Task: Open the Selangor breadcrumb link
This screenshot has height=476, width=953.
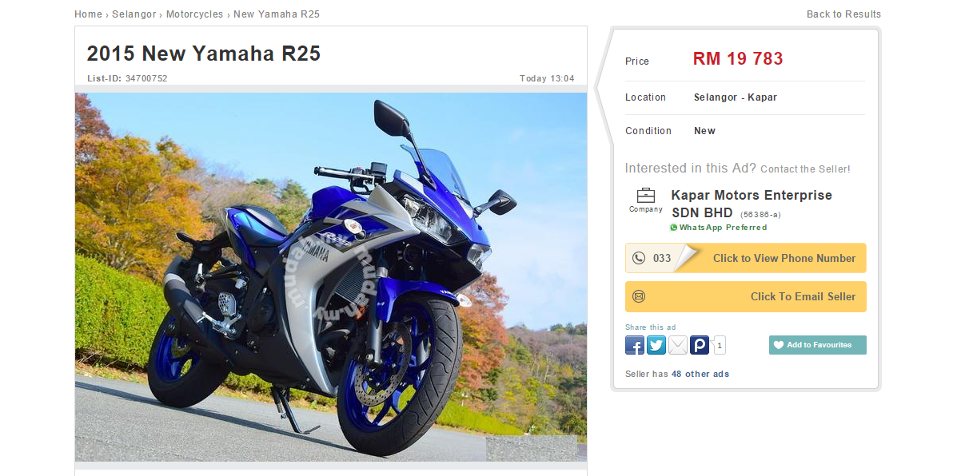Action: click(134, 14)
